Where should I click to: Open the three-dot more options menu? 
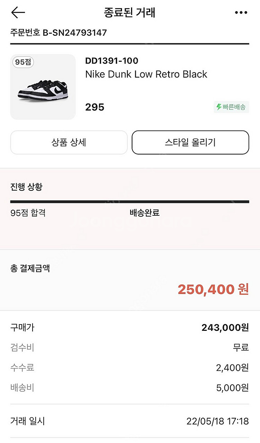point(241,13)
